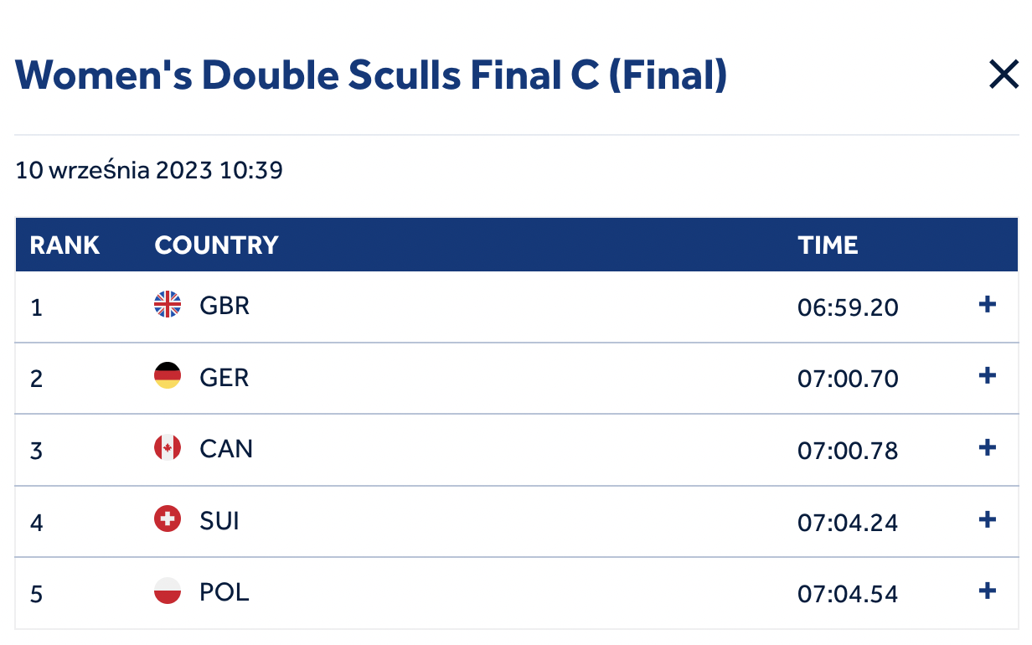The image size is (1032, 645).
Task: Expand SUI row details with plus icon
Action: pos(988,519)
